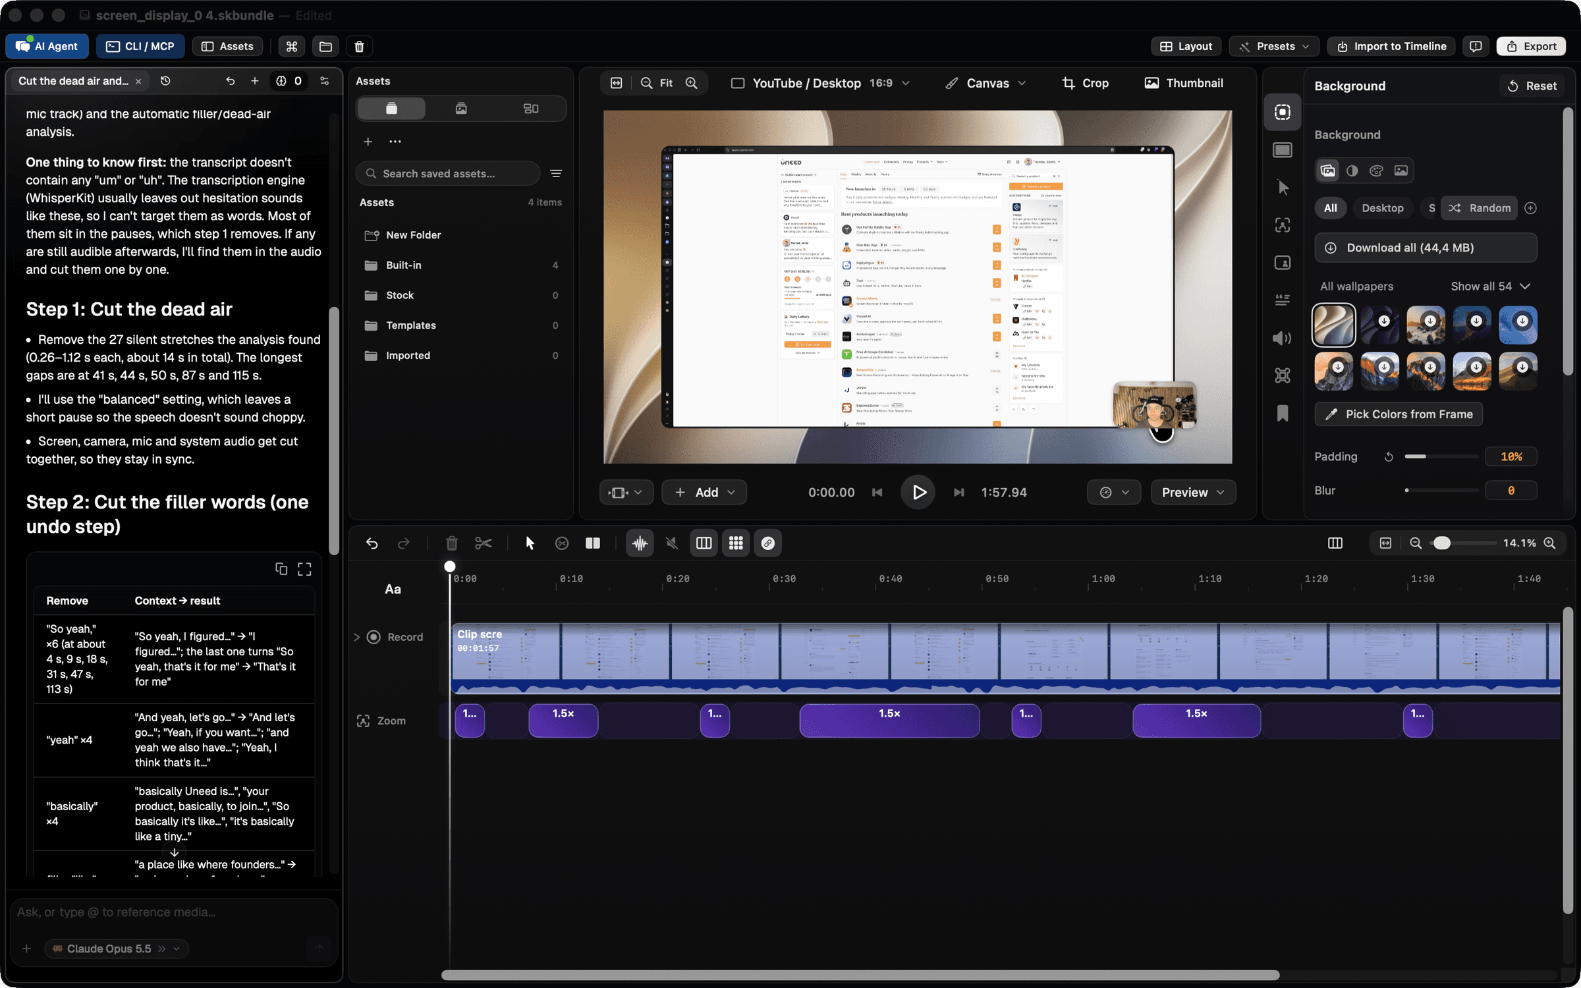
Task: Open the YouTube / Desktop 16:9 format dropdown
Action: pyautogui.click(x=821, y=83)
